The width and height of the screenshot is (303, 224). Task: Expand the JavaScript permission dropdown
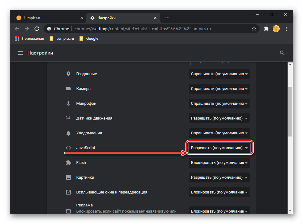219,148
